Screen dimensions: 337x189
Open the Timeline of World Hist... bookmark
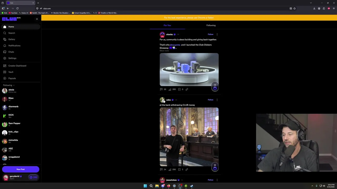(x=107, y=13)
